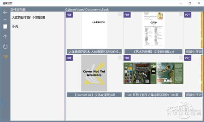Toggle the orange list view icon

(x=5, y=57)
